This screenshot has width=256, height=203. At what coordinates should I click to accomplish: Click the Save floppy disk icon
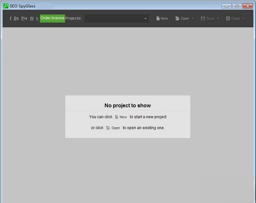pyautogui.click(x=203, y=18)
